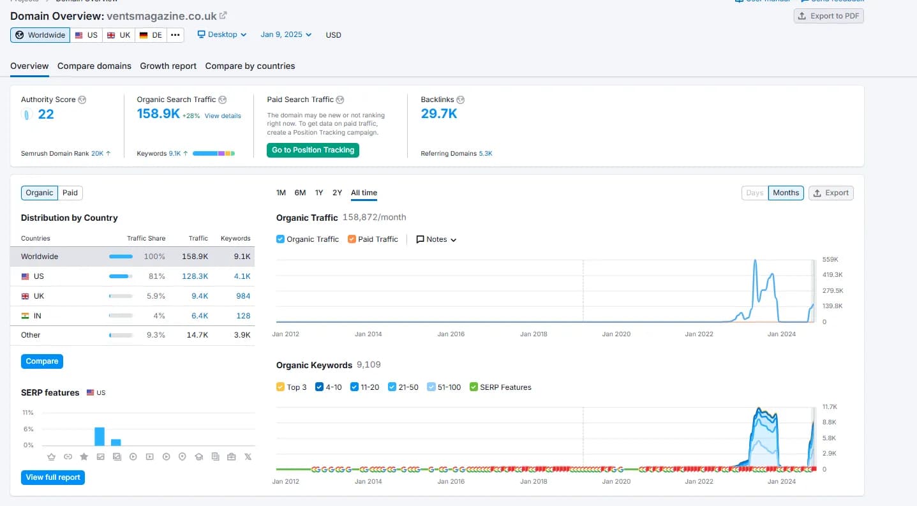Toggle the Top 3 keywords checkbox
The width and height of the screenshot is (917, 506).
click(x=281, y=387)
